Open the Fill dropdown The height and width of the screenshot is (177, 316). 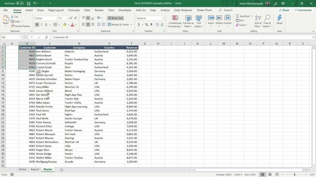tap(240, 21)
